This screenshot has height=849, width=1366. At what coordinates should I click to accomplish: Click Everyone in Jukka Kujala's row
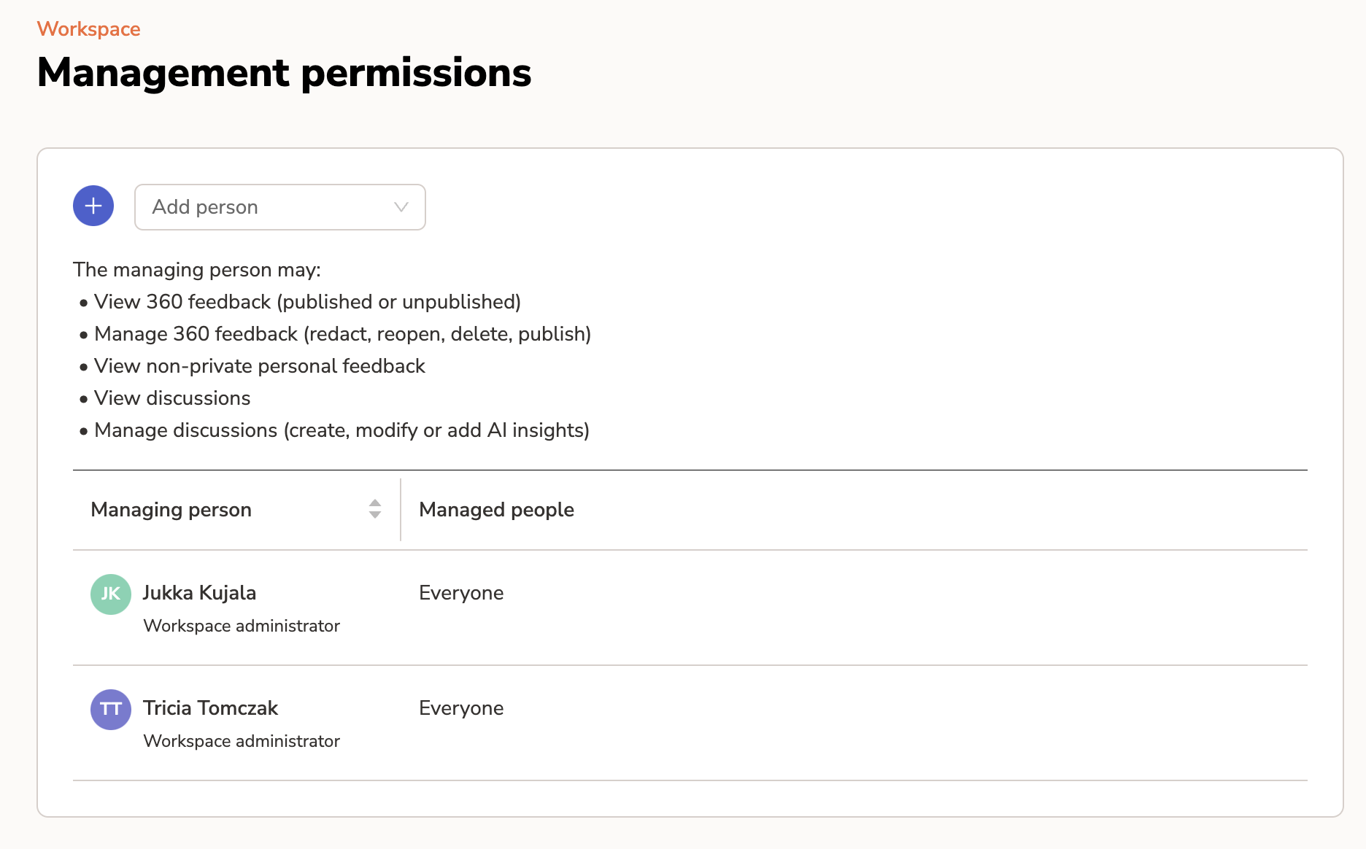(x=461, y=593)
